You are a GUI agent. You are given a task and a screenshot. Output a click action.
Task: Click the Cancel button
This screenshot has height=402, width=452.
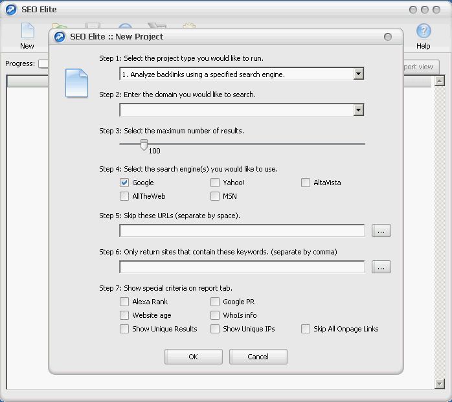(x=258, y=357)
